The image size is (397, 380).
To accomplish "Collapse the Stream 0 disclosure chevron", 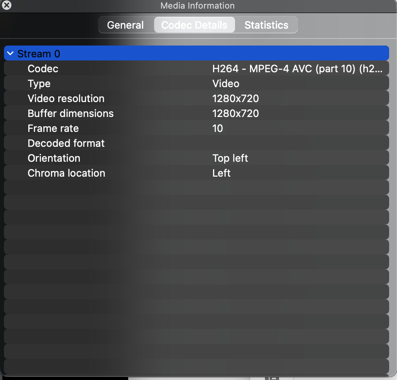I will (10, 53).
